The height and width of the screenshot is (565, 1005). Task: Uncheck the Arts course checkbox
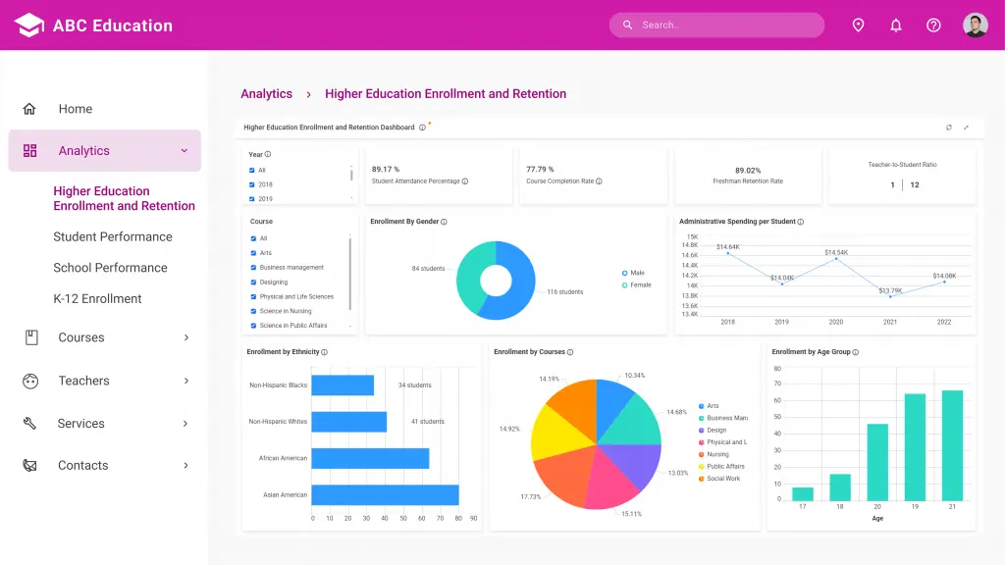tap(253, 251)
